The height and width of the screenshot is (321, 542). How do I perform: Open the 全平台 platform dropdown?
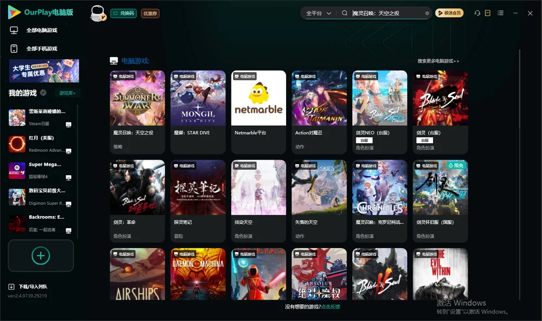(318, 13)
